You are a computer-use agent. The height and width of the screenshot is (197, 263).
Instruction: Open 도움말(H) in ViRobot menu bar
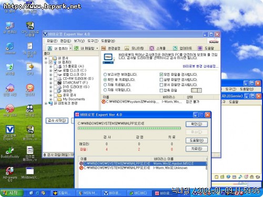108,41
